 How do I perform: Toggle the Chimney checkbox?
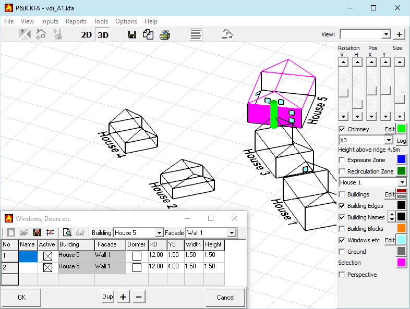[x=342, y=129]
